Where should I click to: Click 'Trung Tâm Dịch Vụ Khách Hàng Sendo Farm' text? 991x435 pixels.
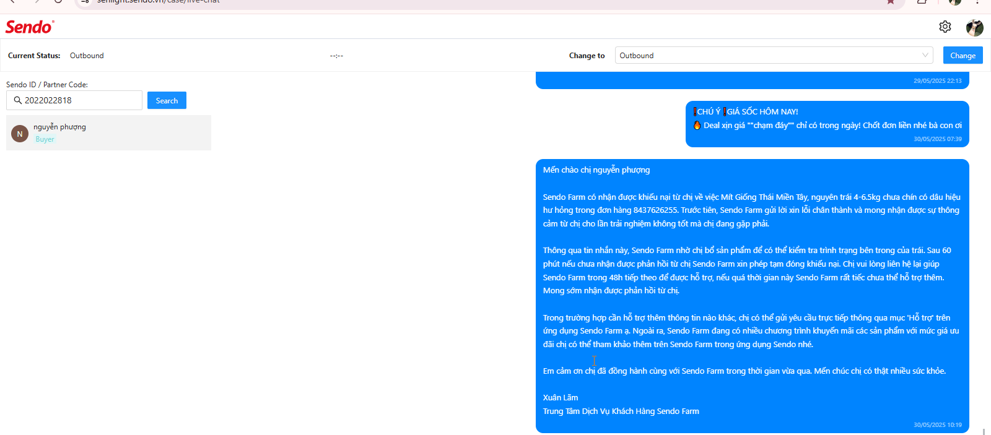(621, 411)
